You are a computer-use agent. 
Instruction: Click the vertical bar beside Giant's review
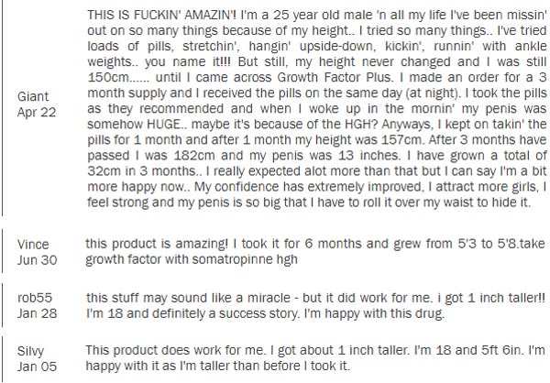click(2, 108)
